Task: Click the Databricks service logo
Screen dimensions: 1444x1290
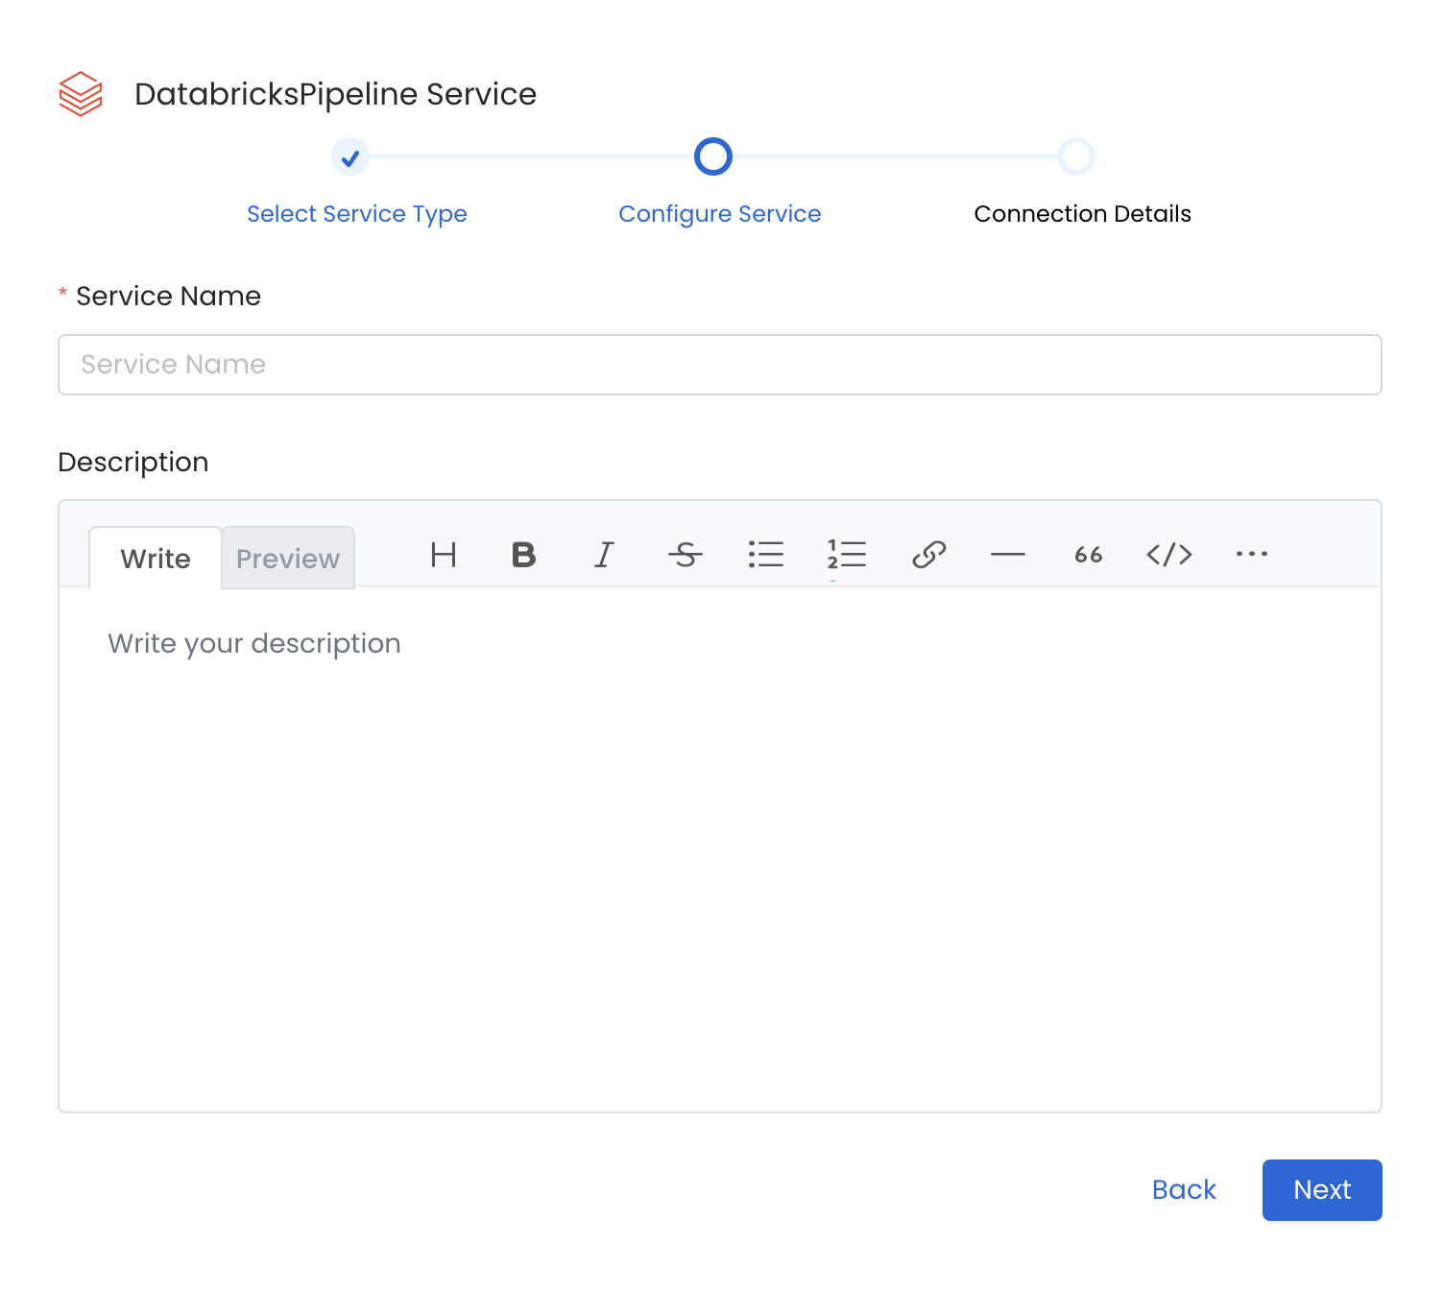Action: [x=81, y=94]
